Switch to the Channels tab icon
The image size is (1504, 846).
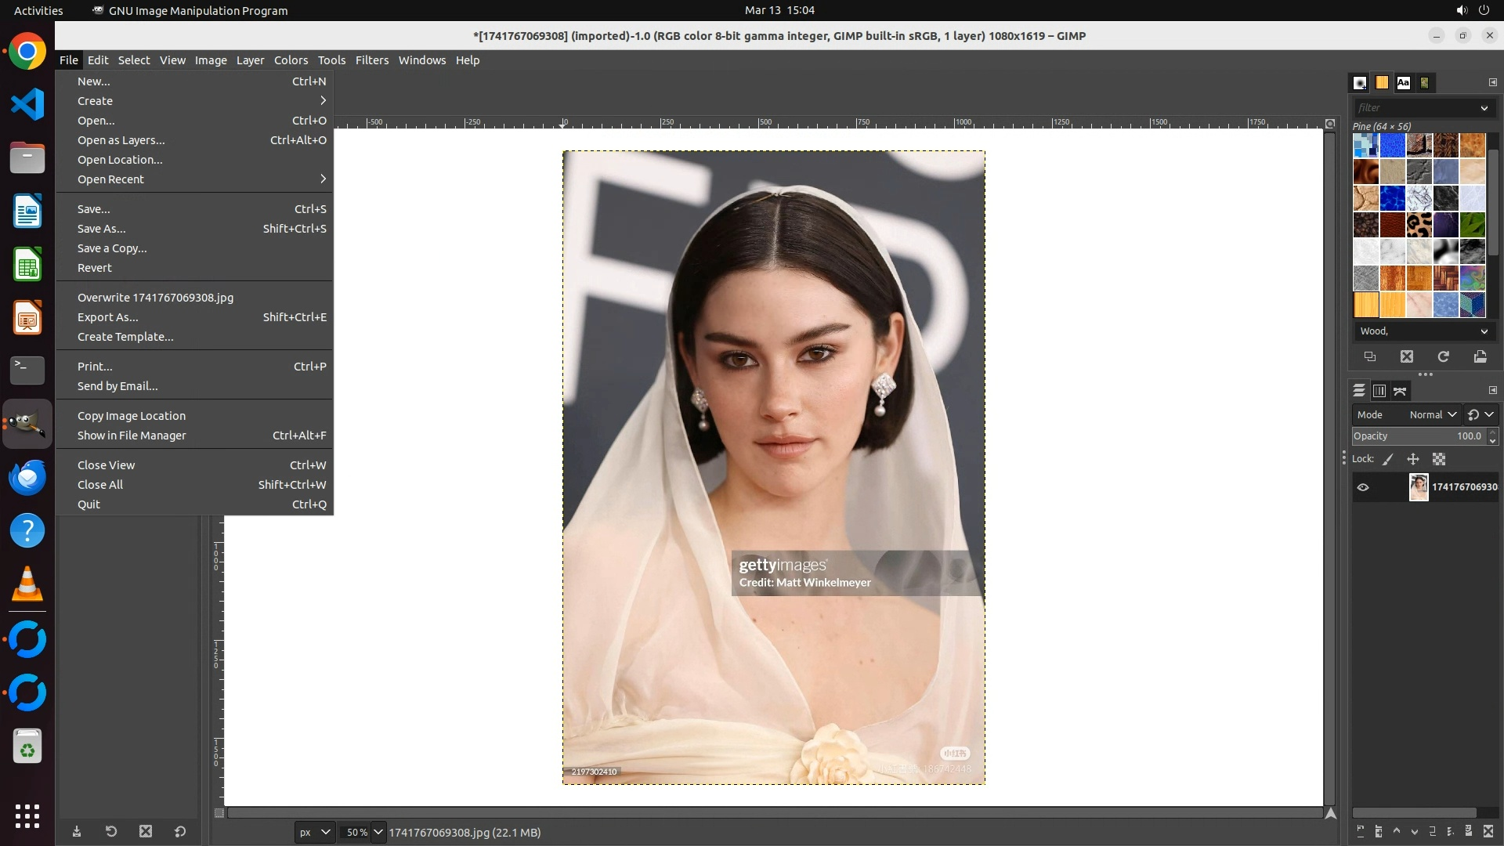tap(1379, 391)
